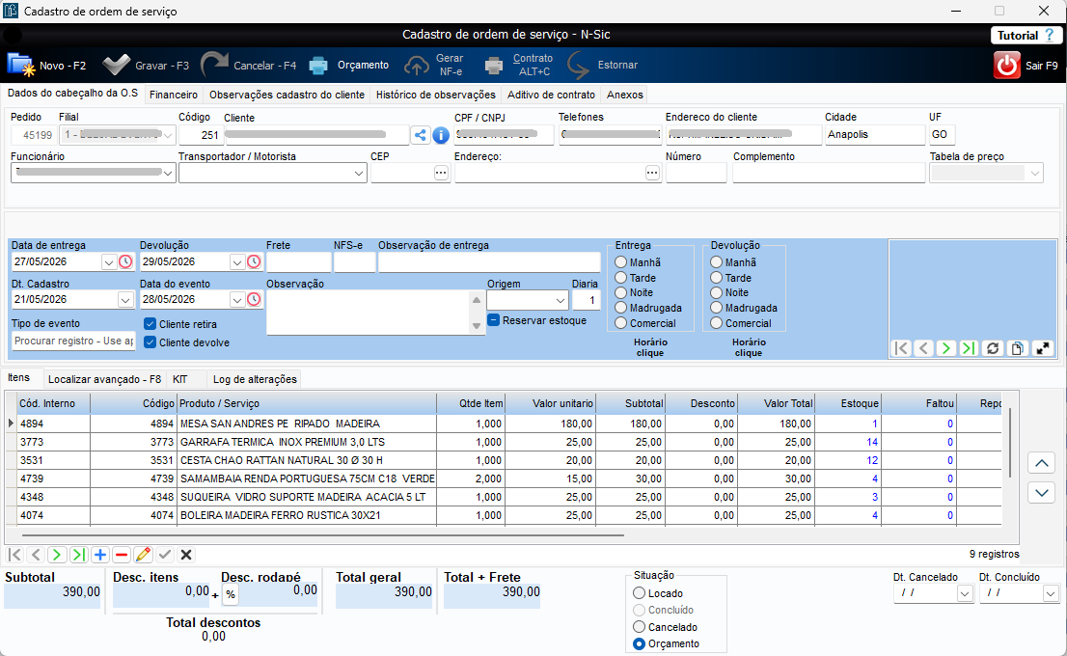Viewport: 1067px width, 656px height.
Task: Go to last item with green arrow
Action: (79, 555)
